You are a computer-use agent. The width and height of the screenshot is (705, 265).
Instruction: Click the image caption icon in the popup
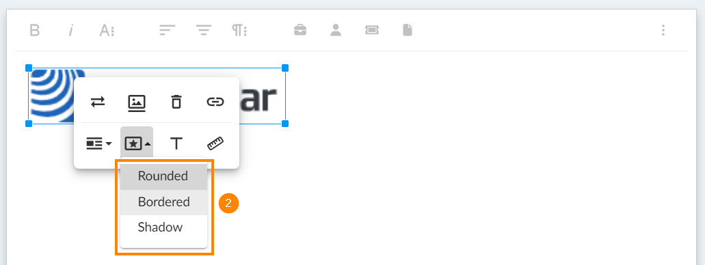tap(137, 102)
